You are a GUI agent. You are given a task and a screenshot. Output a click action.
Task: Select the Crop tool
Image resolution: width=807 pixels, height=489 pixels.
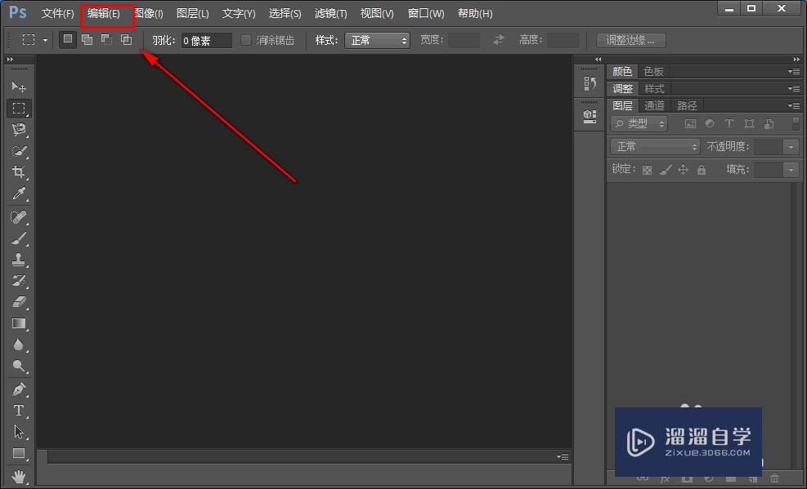19,171
